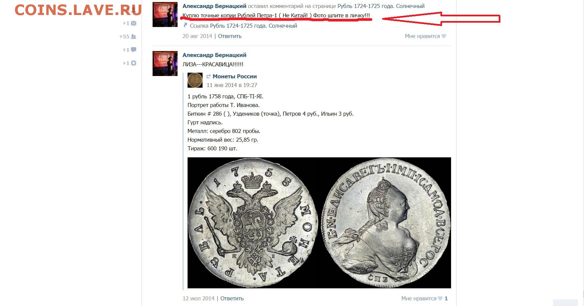584x306 pixels.
Task: Click Мне нравится on the coin post
Action: [x=419, y=298]
